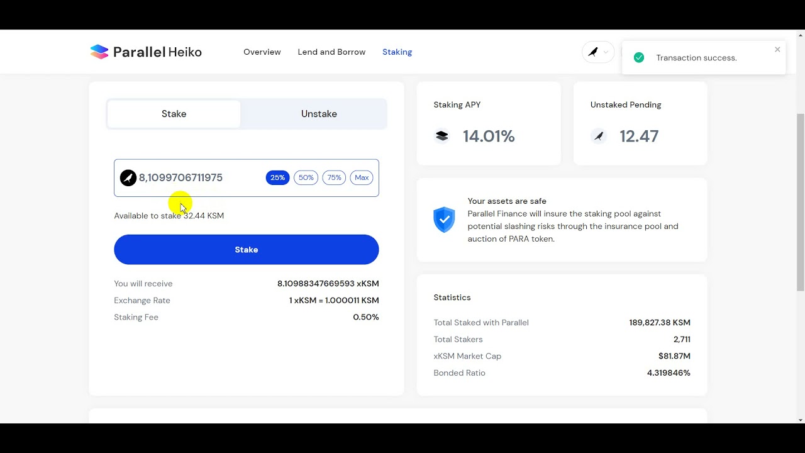Screen dimensions: 805x453
Task: Click the blue shield checkmark icon
Action: tap(444, 220)
